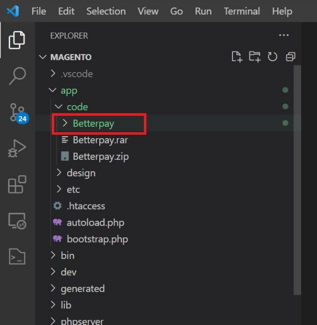Open the Edit menu
The width and height of the screenshot is (317, 325).
click(66, 11)
